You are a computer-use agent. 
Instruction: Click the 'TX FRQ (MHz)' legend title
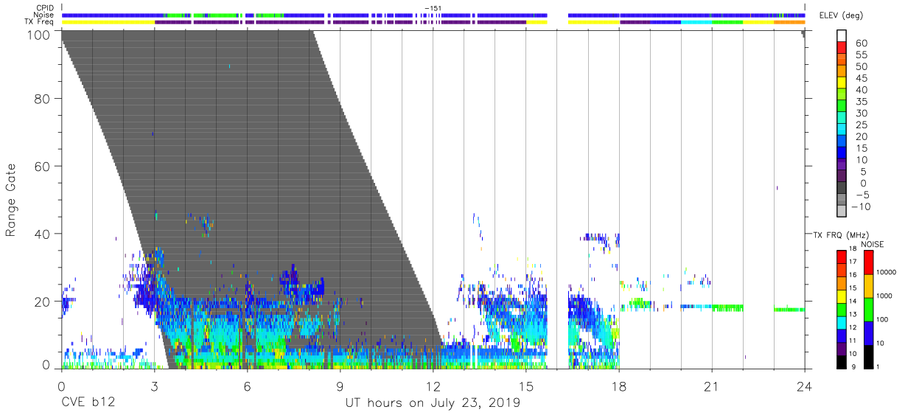840,235
